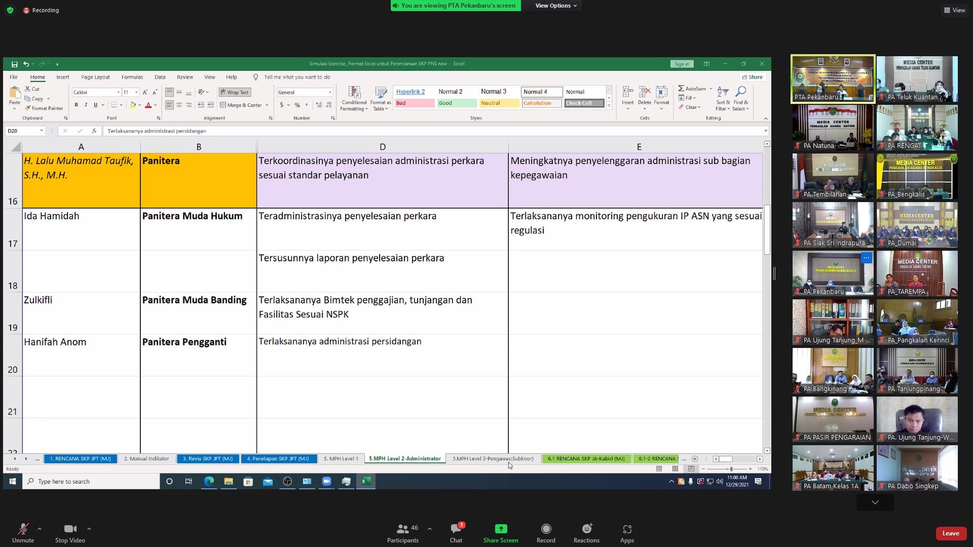Open Zoom Apps panel
973x547 pixels.
click(x=627, y=533)
